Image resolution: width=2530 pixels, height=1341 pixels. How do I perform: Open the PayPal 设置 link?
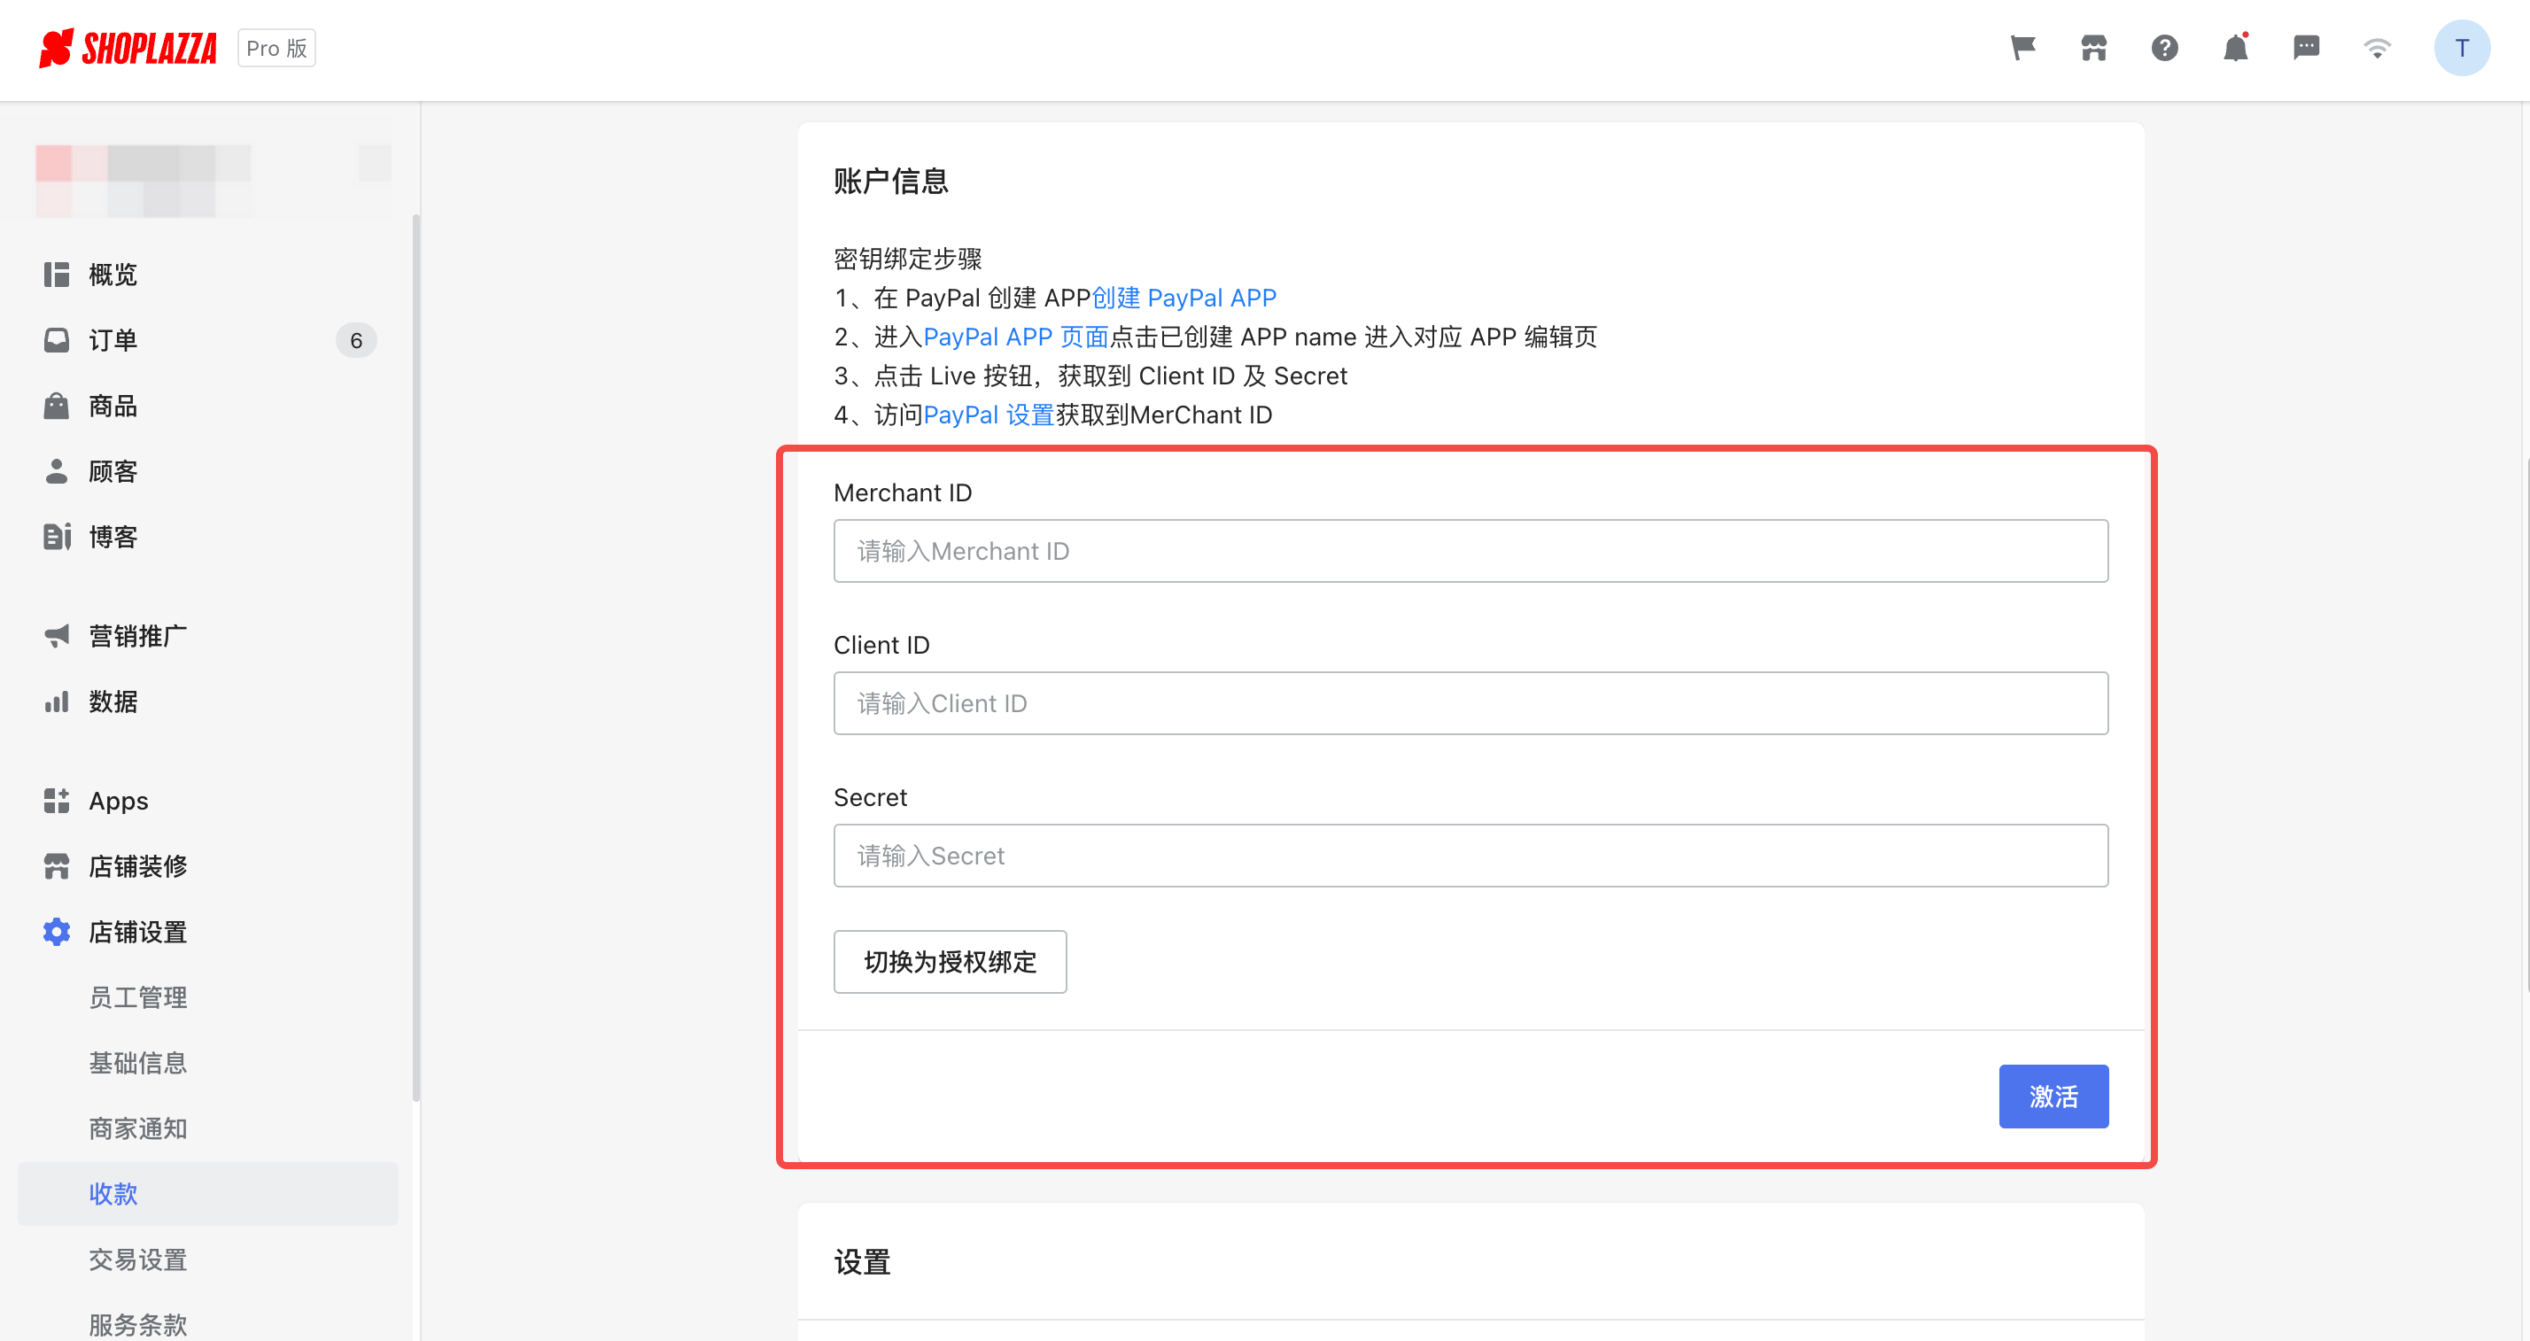[988, 415]
